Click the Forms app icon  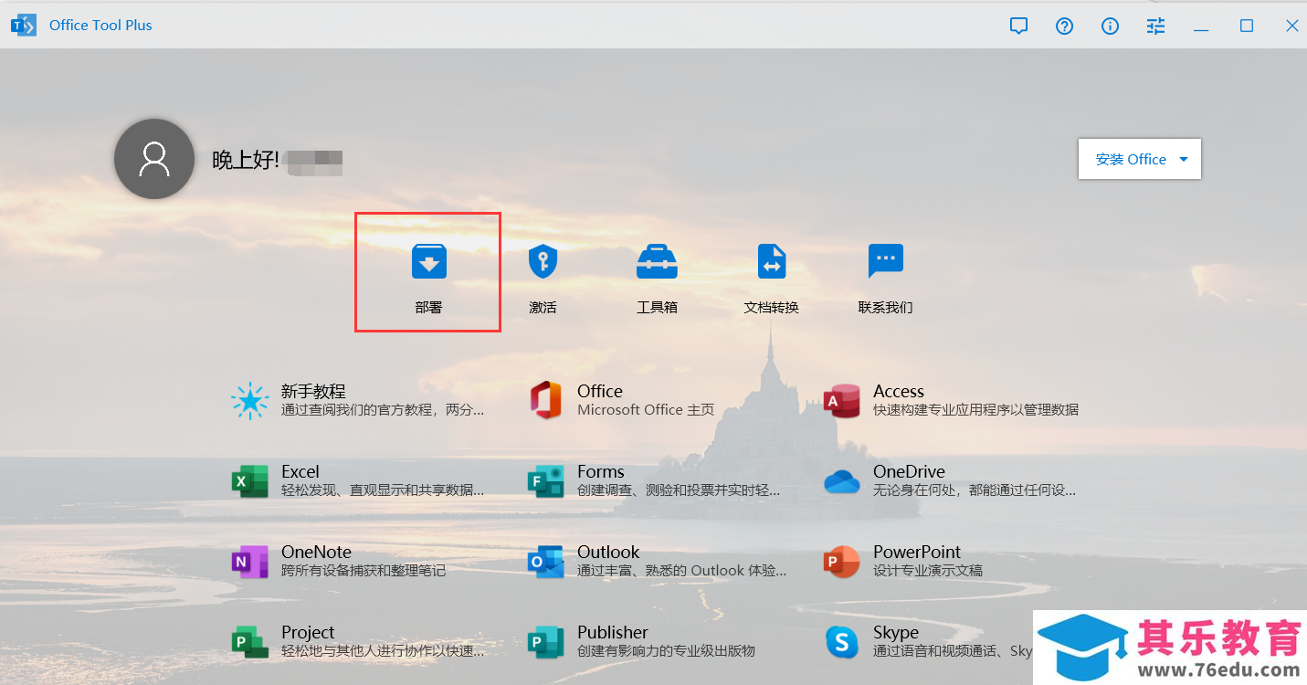pos(545,480)
